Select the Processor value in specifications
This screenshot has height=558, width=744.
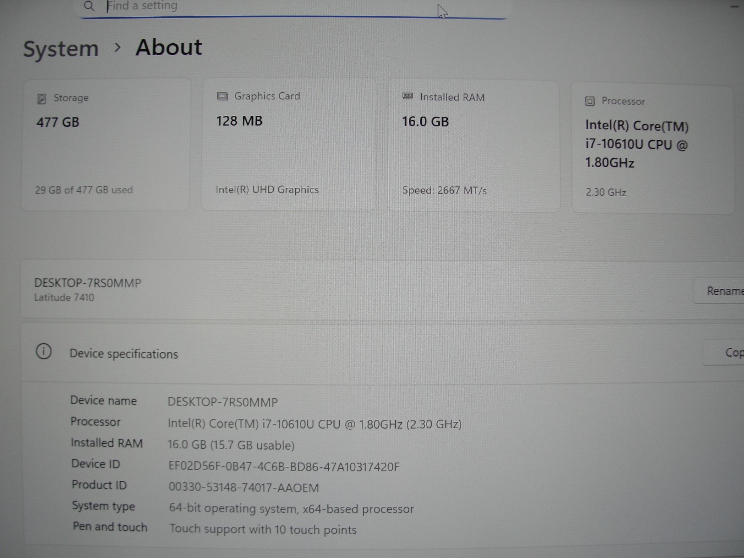(x=314, y=424)
